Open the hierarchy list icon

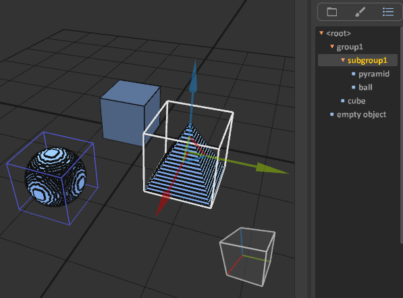tap(388, 12)
